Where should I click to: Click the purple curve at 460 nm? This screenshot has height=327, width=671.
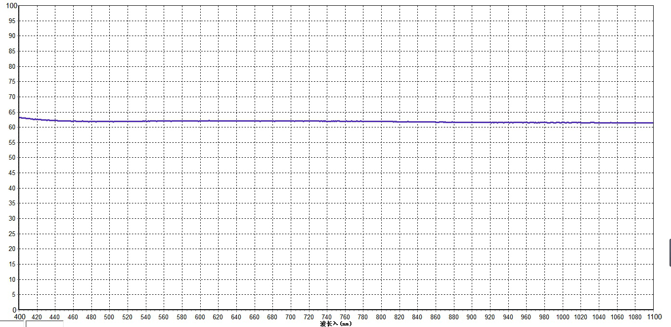click(74, 121)
